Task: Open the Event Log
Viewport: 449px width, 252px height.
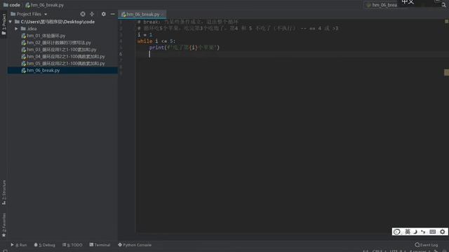Action: coord(426,245)
